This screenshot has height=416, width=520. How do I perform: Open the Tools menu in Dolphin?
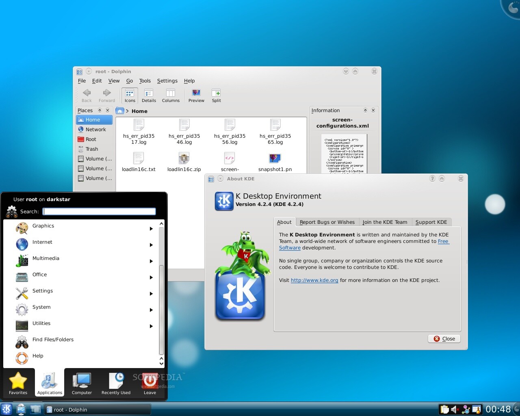point(145,81)
